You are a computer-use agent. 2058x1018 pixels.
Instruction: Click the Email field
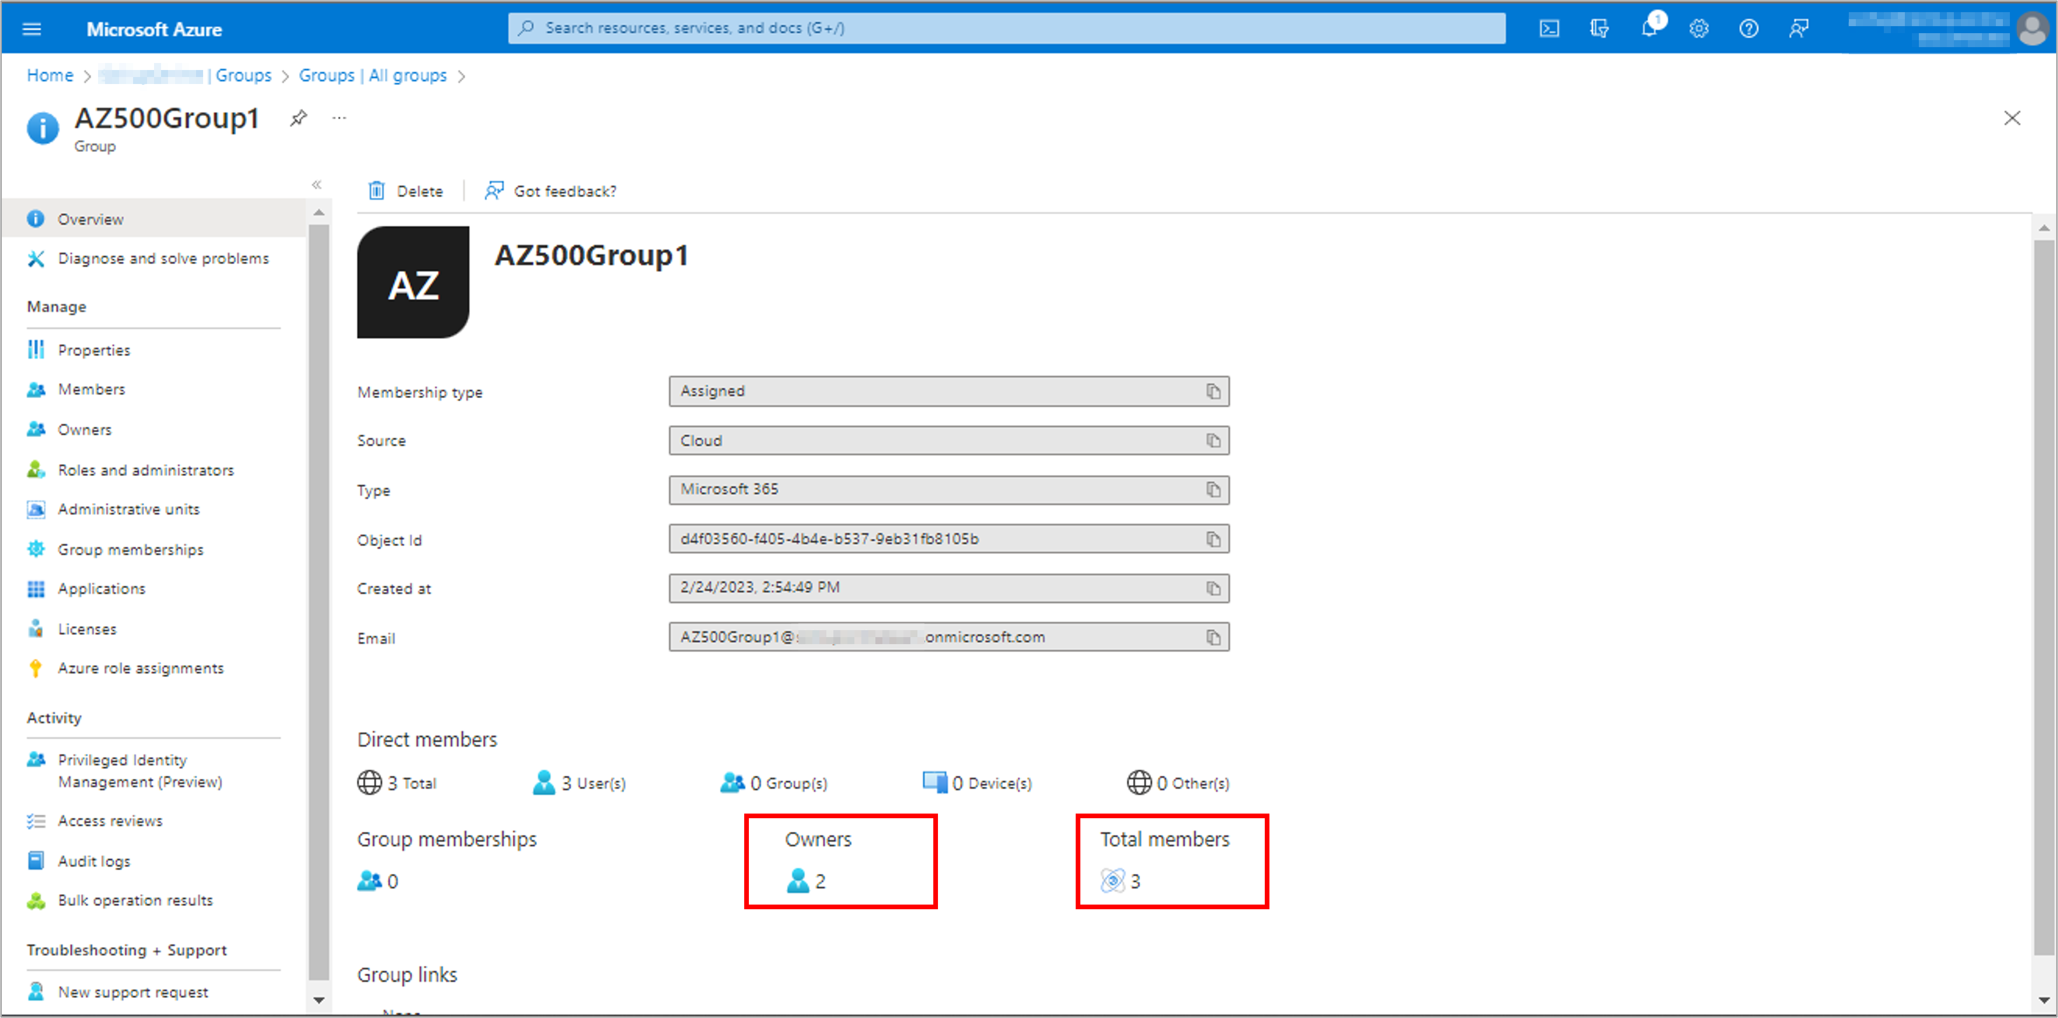click(948, 637)
